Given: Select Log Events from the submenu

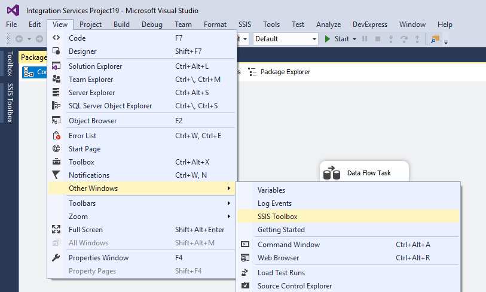Looking at the screenshot, I should point(348,203).
